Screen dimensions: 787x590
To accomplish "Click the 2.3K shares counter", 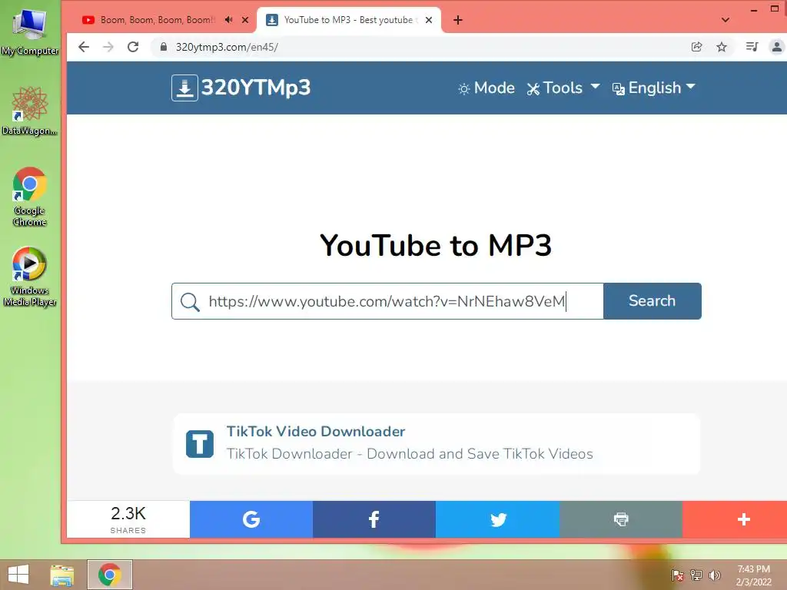I will [x=128, y=519].
